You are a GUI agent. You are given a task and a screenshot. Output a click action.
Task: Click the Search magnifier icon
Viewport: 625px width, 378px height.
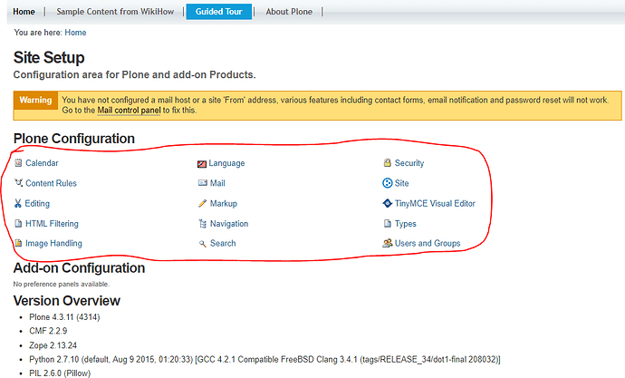[x=203, y=243]
